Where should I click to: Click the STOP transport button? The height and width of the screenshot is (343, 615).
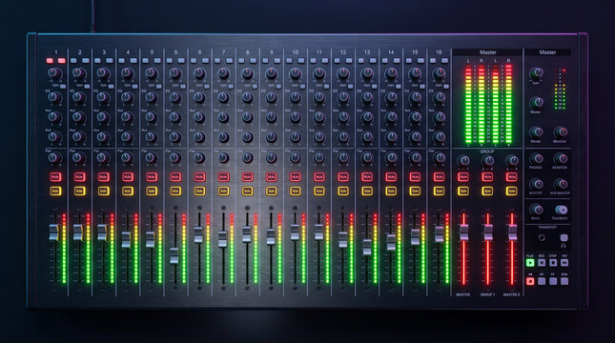click(553, 263)
